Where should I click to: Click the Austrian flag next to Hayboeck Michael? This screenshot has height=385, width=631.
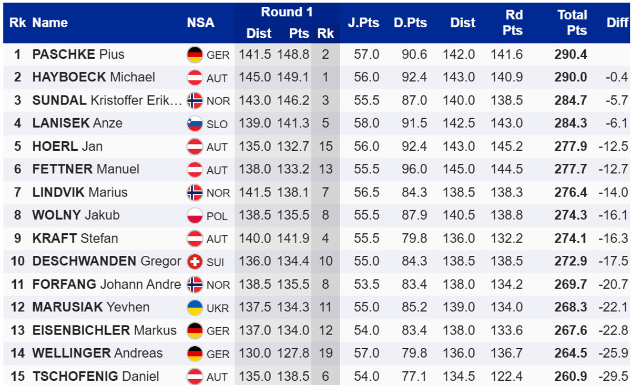pyautogui.click(x=195, y=78)
